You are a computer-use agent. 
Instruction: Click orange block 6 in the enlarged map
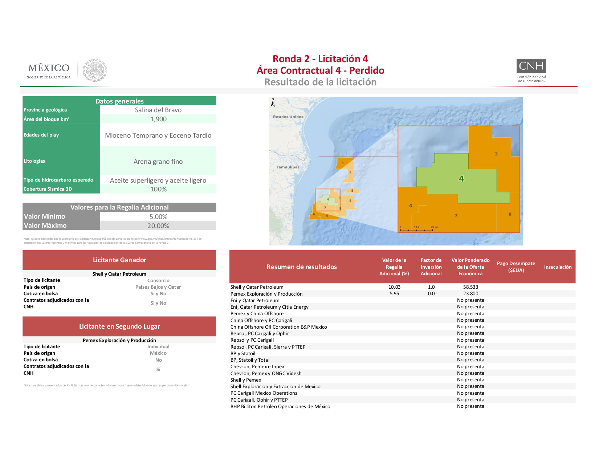pyautogui.click(x=411, y=206)
